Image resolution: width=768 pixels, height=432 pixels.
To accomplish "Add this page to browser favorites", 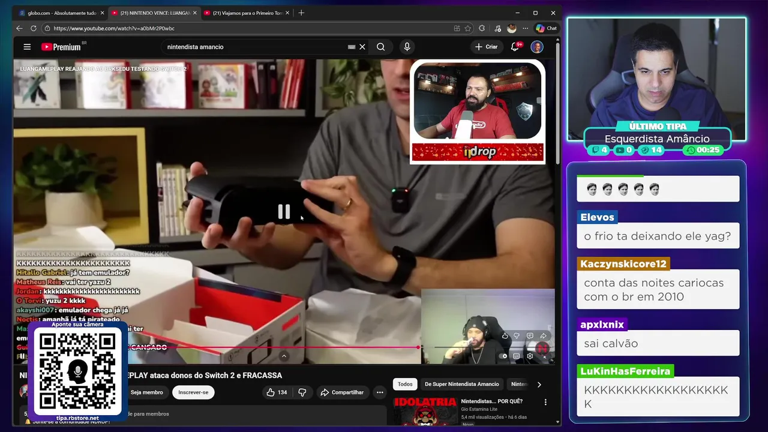I will [x=467, y=28].
